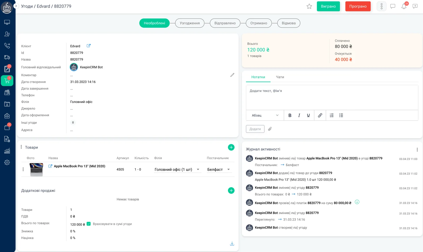
Task: Open the Головний офіс (1 шт) branch dropdown
Action: [x=178, y=169]
